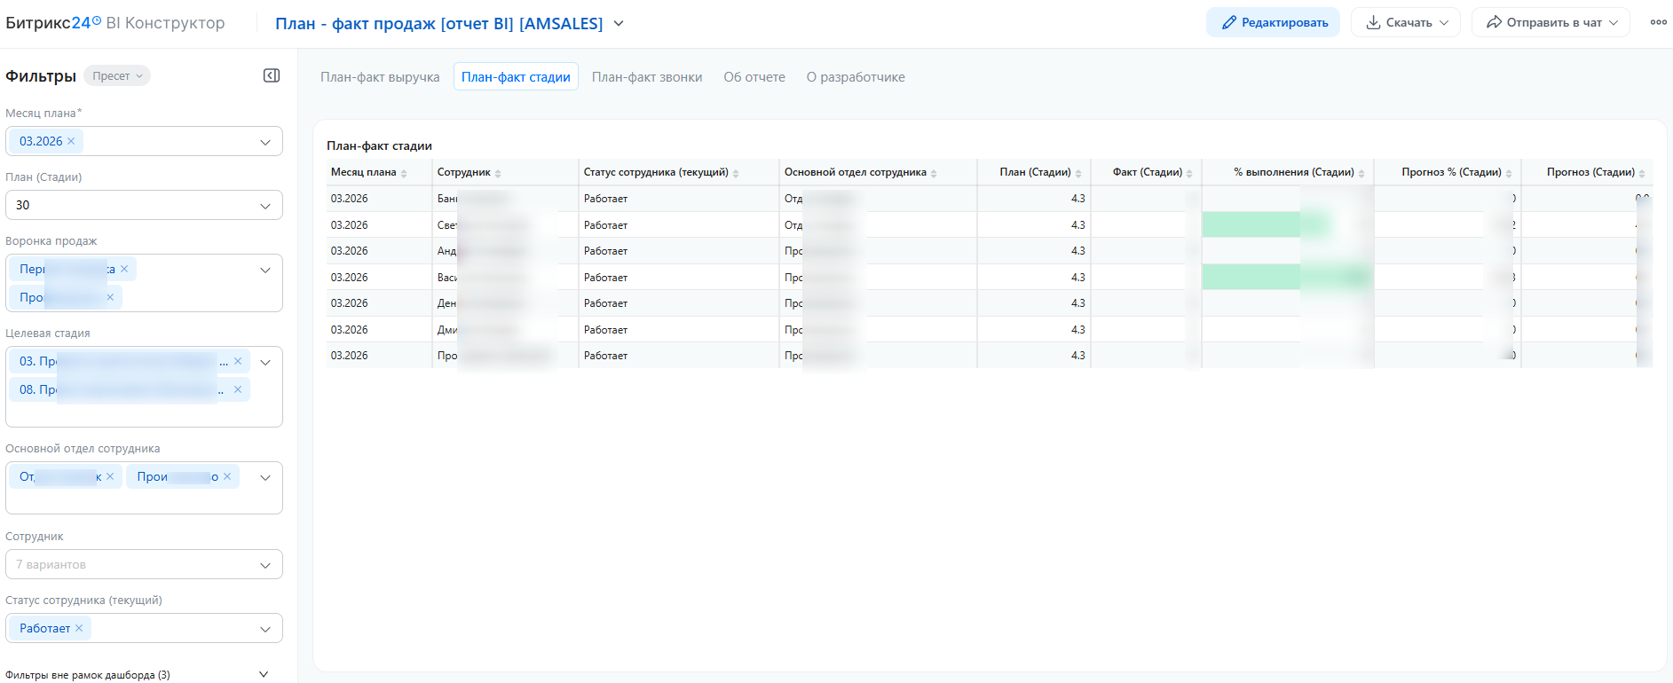
Task: Sort by Месяц плана column icon
Action: pos(404,173)
